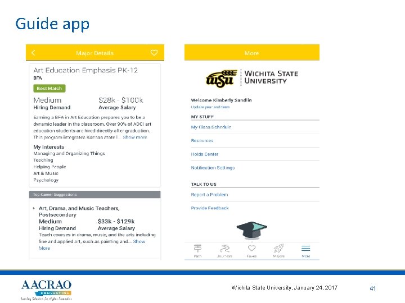This screenshot has height=303, width=405.
Task: Click the slide number 41
Action: (x=373, y=288)
